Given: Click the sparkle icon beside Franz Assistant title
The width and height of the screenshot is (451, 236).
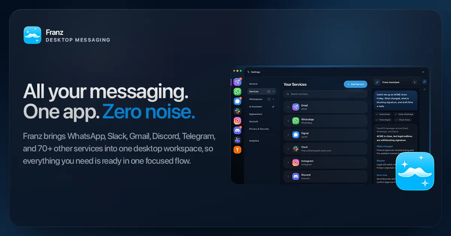Looking at the screenshot, I should (x=377, y=82).
